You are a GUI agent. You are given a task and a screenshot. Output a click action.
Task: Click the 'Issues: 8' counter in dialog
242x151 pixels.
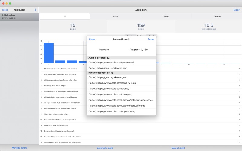click(x=104, y=50)
